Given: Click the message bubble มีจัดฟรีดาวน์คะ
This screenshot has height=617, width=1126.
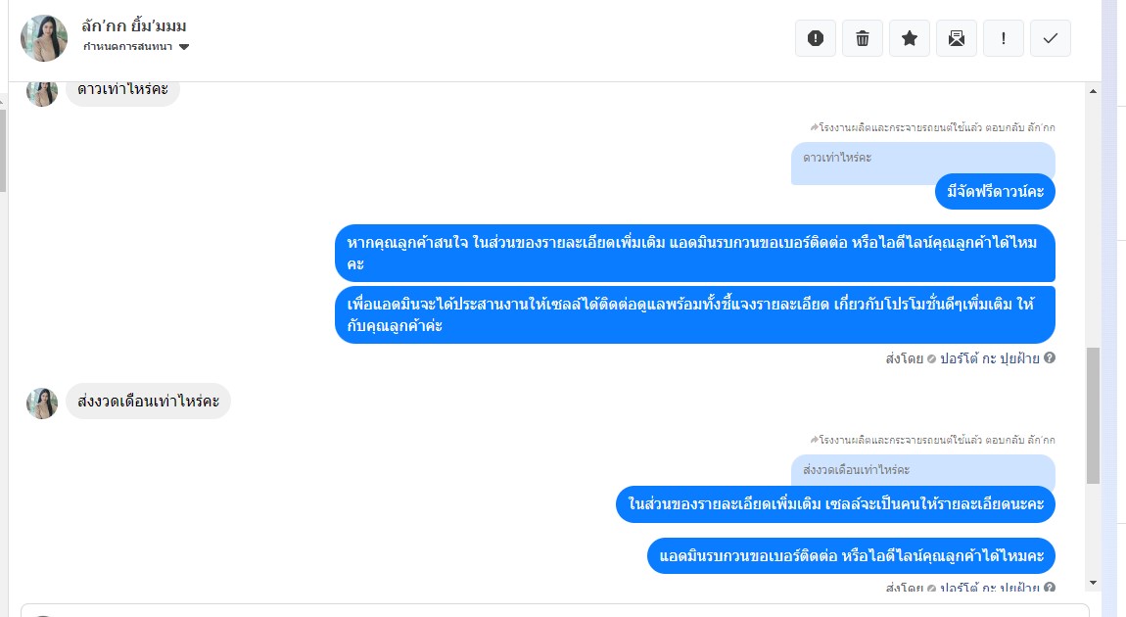Looking at the screenshot, I should coord(995,192).
